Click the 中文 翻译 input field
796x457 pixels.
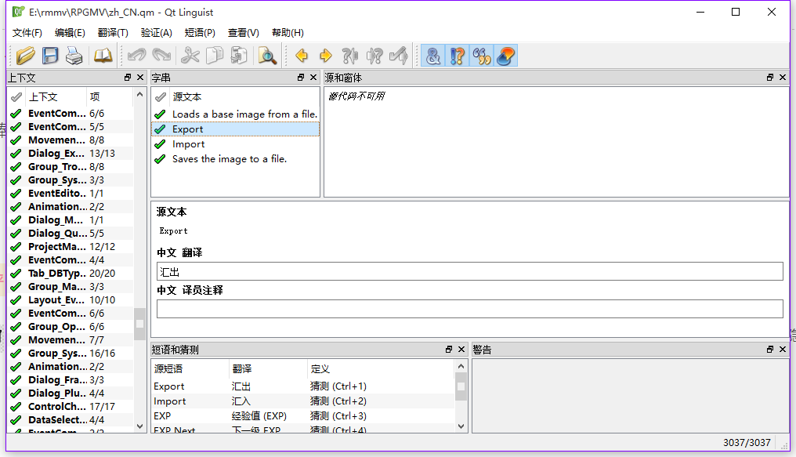coord(469,272)
